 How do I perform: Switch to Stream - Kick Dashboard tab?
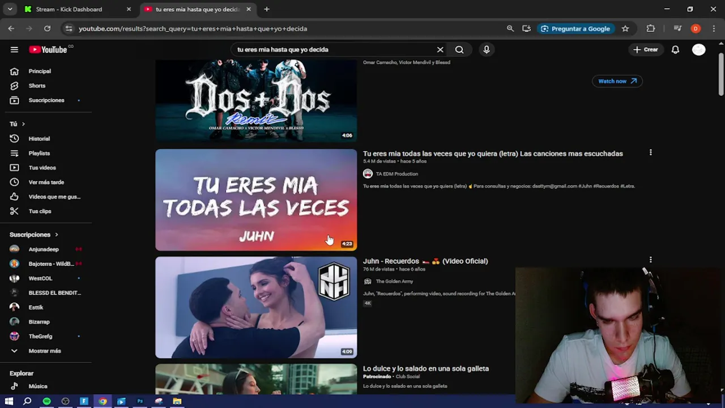click(x=77, y=9)
